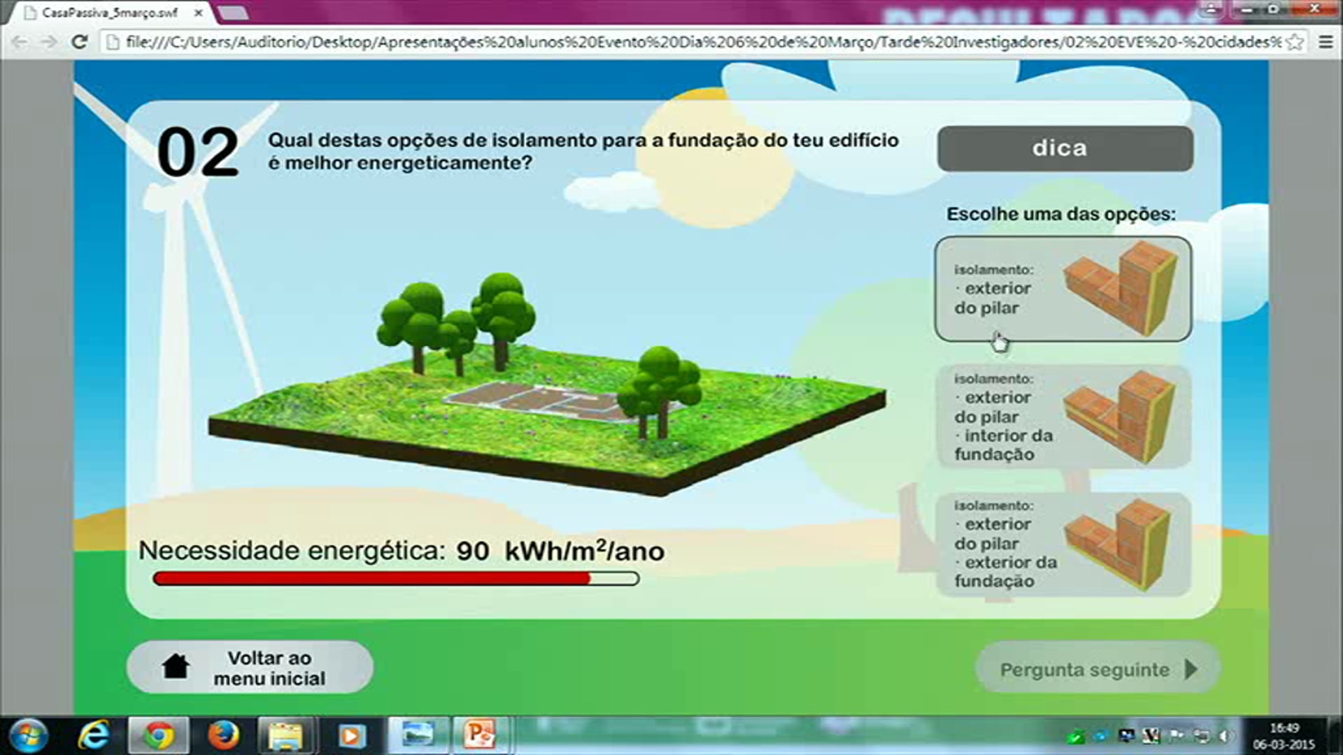This screenshot has height=755, width=1343.
Task: Click the page icon in the address bar
Action: click(x=113, y=42)
